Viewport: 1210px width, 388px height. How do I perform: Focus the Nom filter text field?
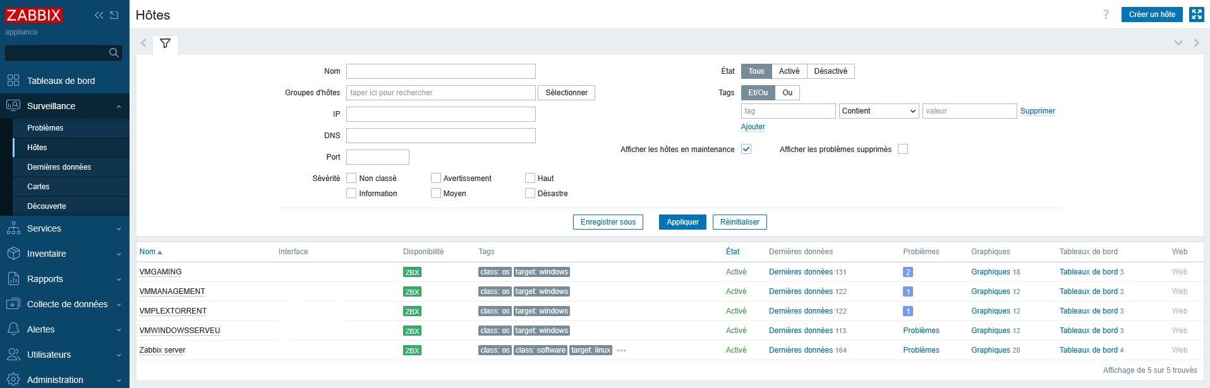pos(440,71)
